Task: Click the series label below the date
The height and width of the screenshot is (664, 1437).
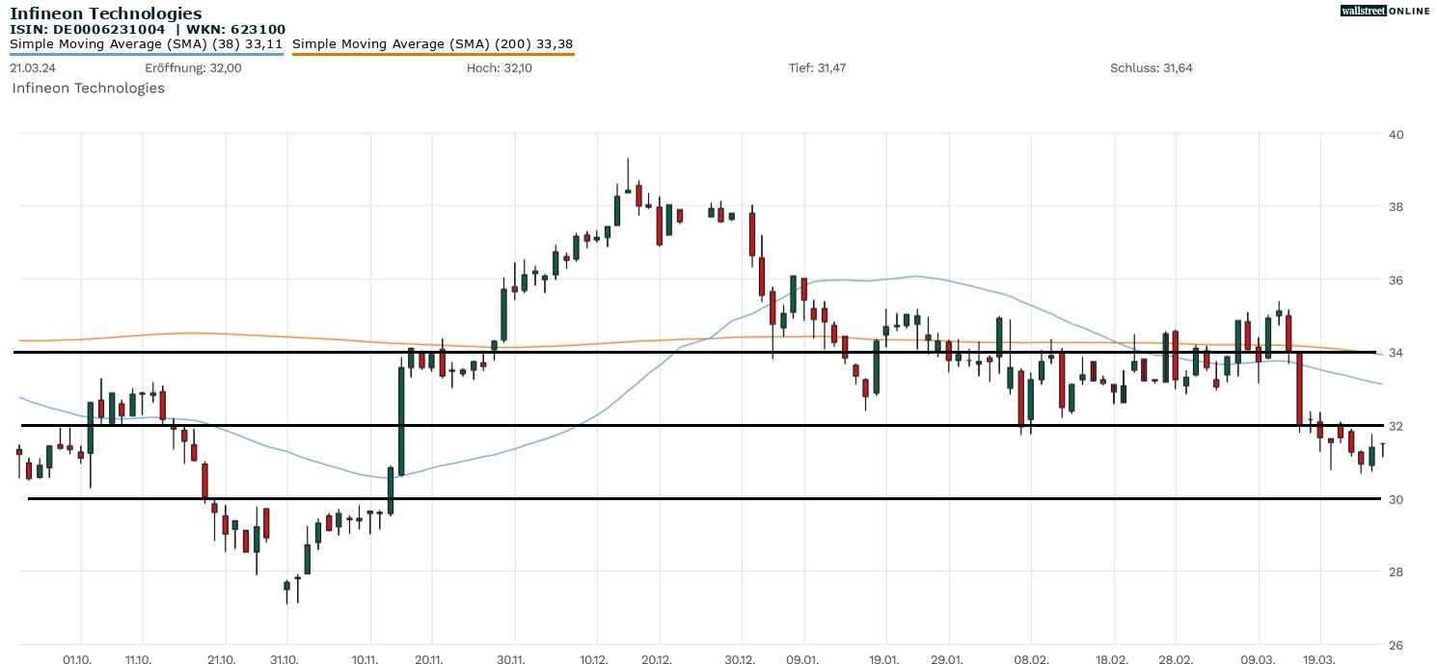Action: point(88,89)
